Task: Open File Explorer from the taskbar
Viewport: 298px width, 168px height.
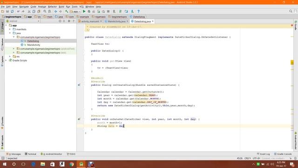Action: tap(43, 164)
